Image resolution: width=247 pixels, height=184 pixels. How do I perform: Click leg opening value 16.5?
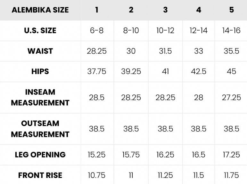pyautogui.click(x=199, y=155)
